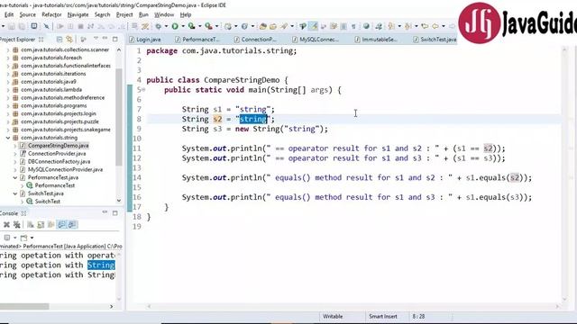
Task: Click the editor vertical scrollbar
Action: 564,175
